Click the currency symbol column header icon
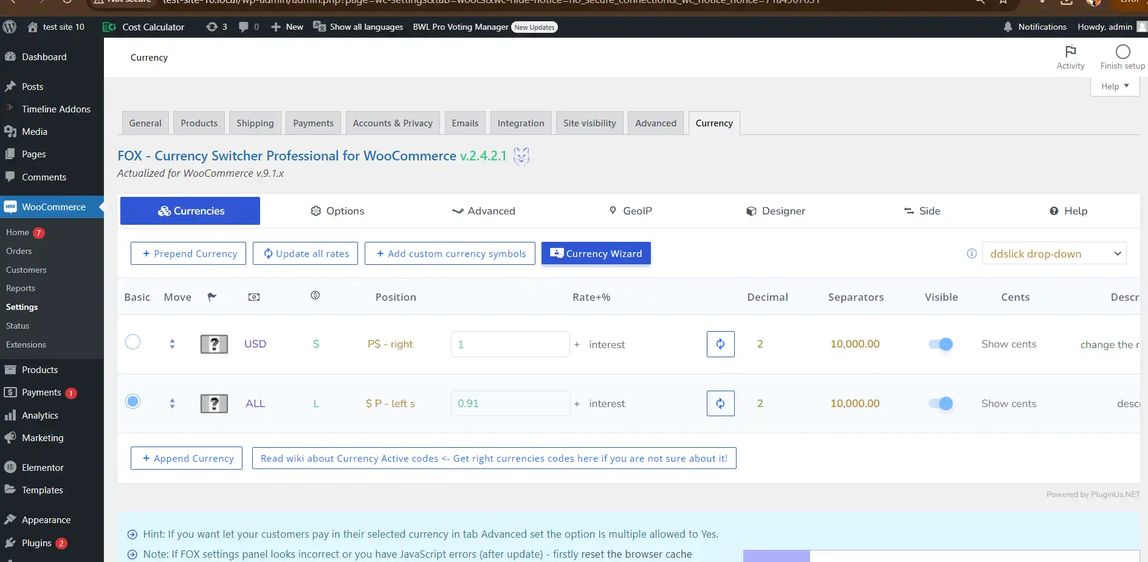 pyautogui.click(x=315, y=295)
